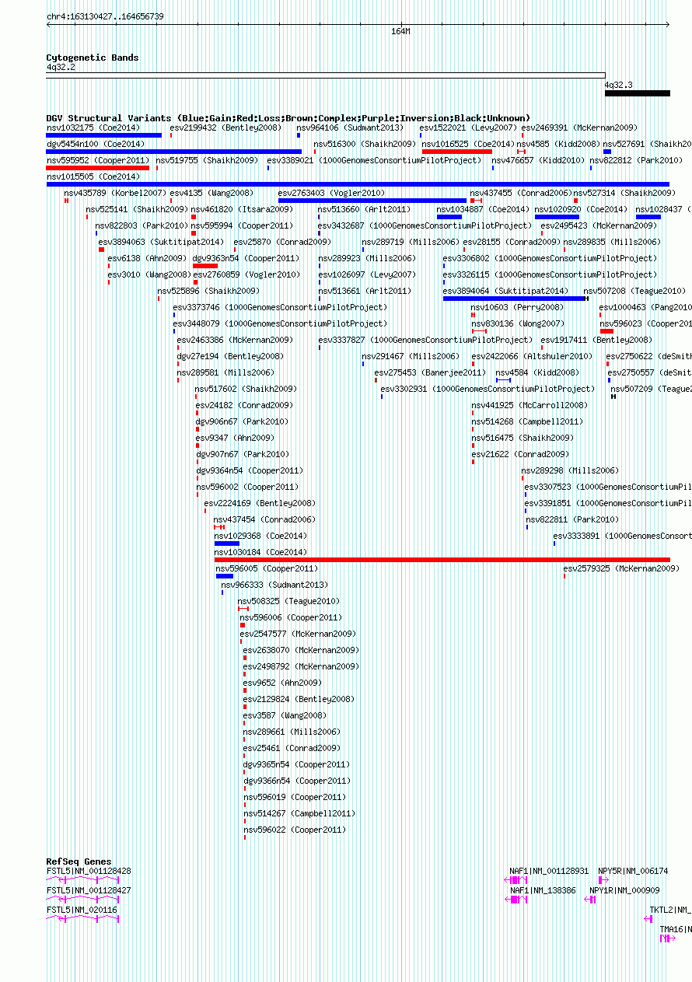Screen dimensions: 692x982
Task: Select variant esv2579325 (McKernan2009)
Action: [621, 568]
